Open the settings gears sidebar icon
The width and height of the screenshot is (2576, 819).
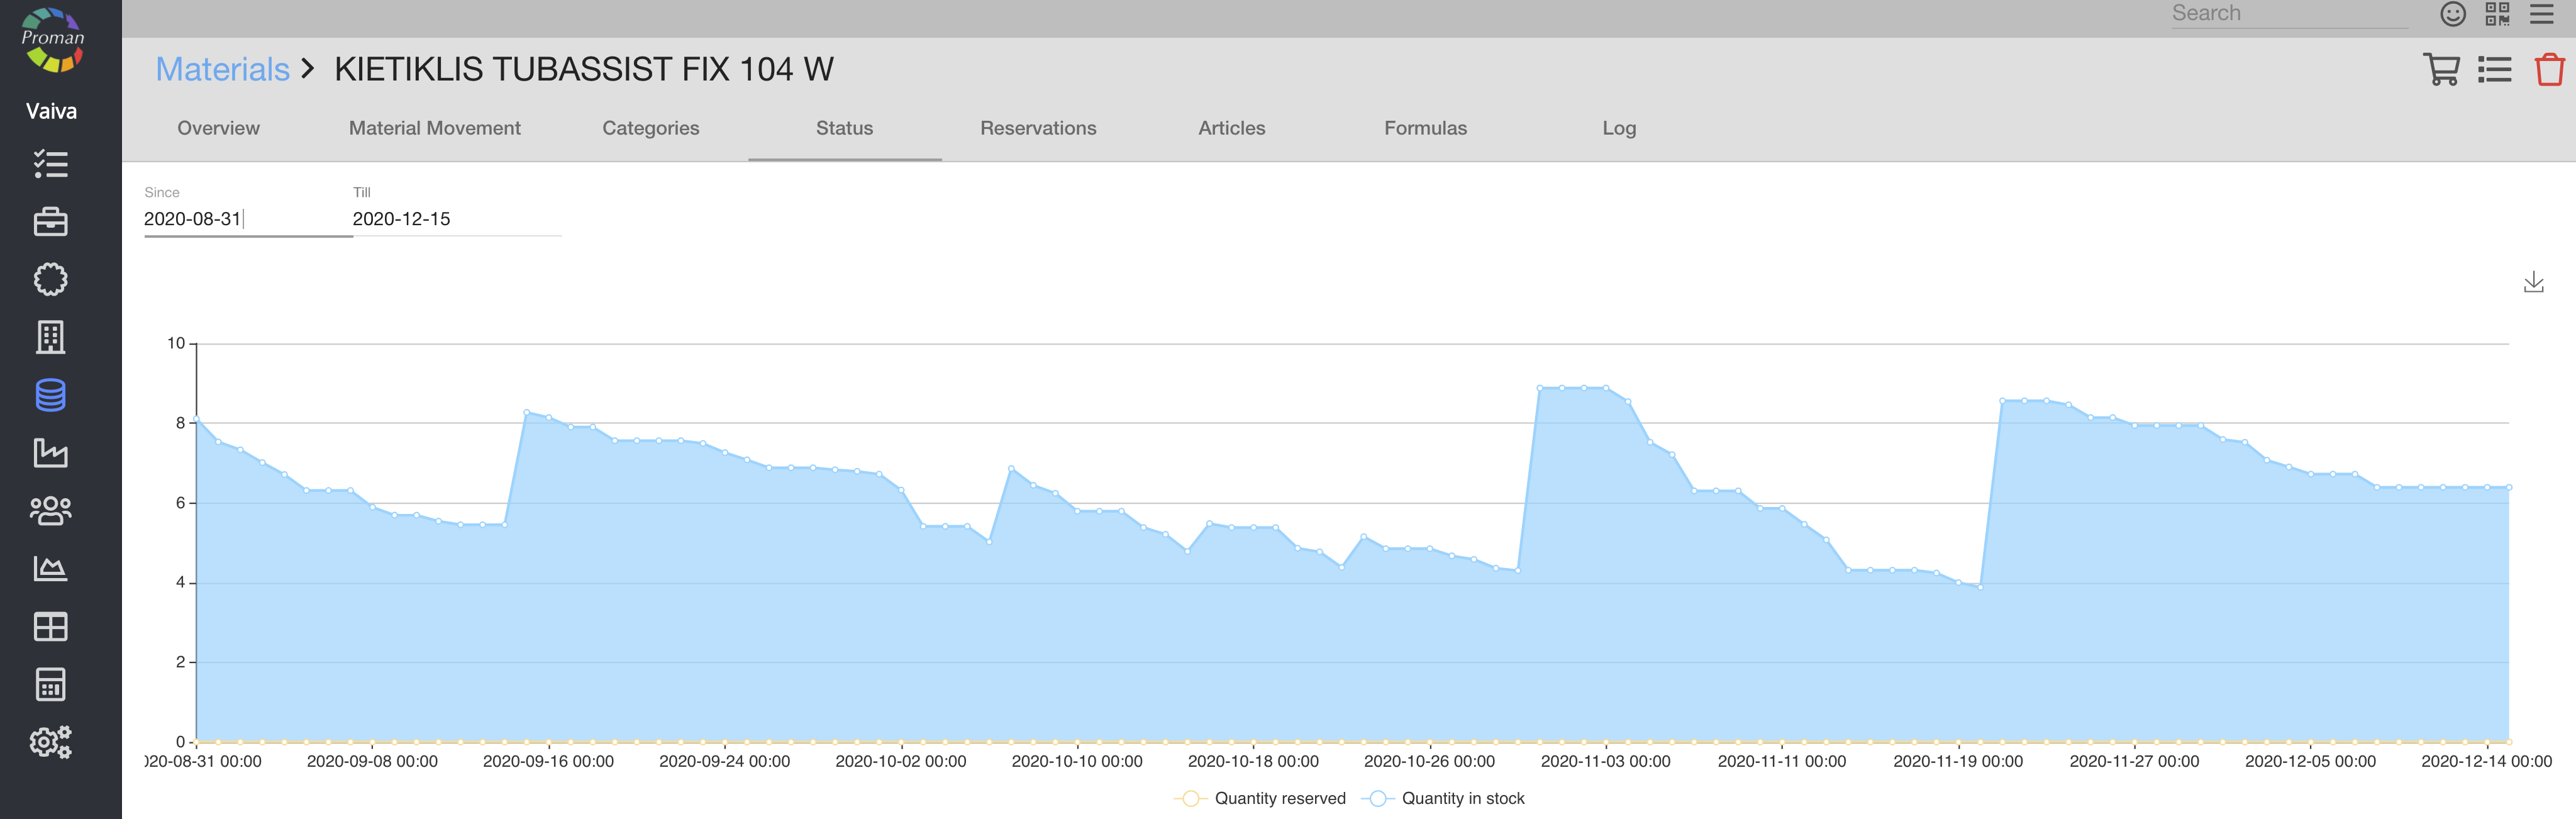tap(50, 742)
